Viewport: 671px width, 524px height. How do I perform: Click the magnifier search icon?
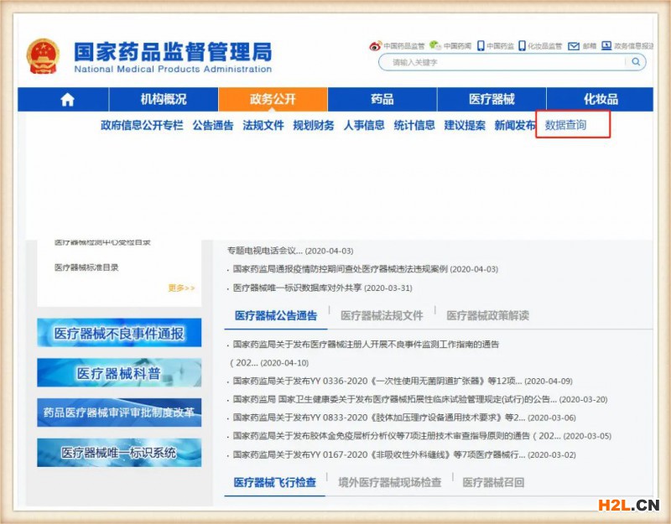point(636,62)
